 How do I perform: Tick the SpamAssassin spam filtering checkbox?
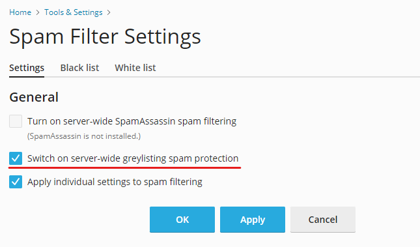click(16, 121)
